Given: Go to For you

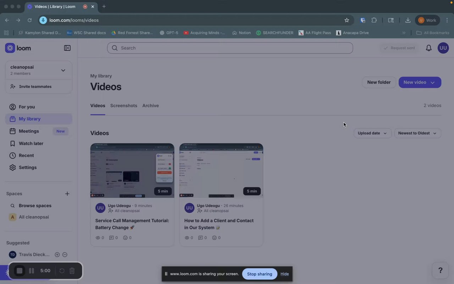Looking at the screenshot, I should [39, 107].
